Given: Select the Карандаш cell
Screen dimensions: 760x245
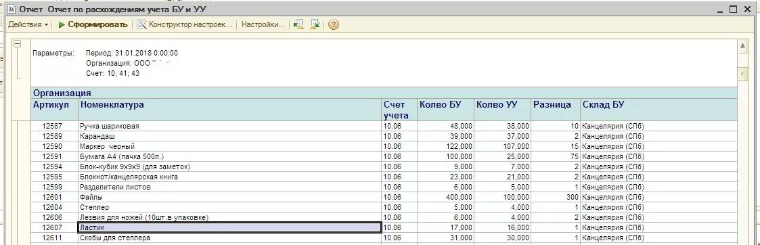Looking at the screenshot, I should coord(230,136).
